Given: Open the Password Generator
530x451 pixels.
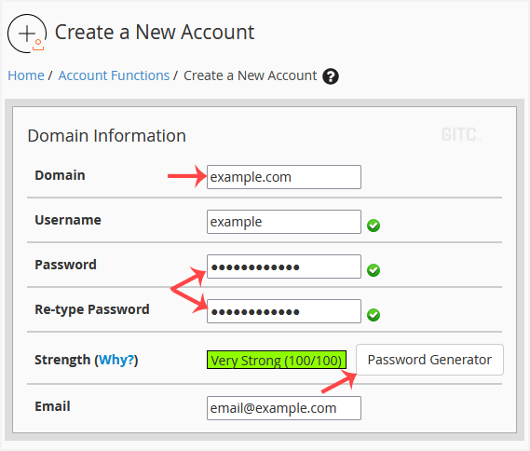Looking at the screenshot, I should pos(429,360).
